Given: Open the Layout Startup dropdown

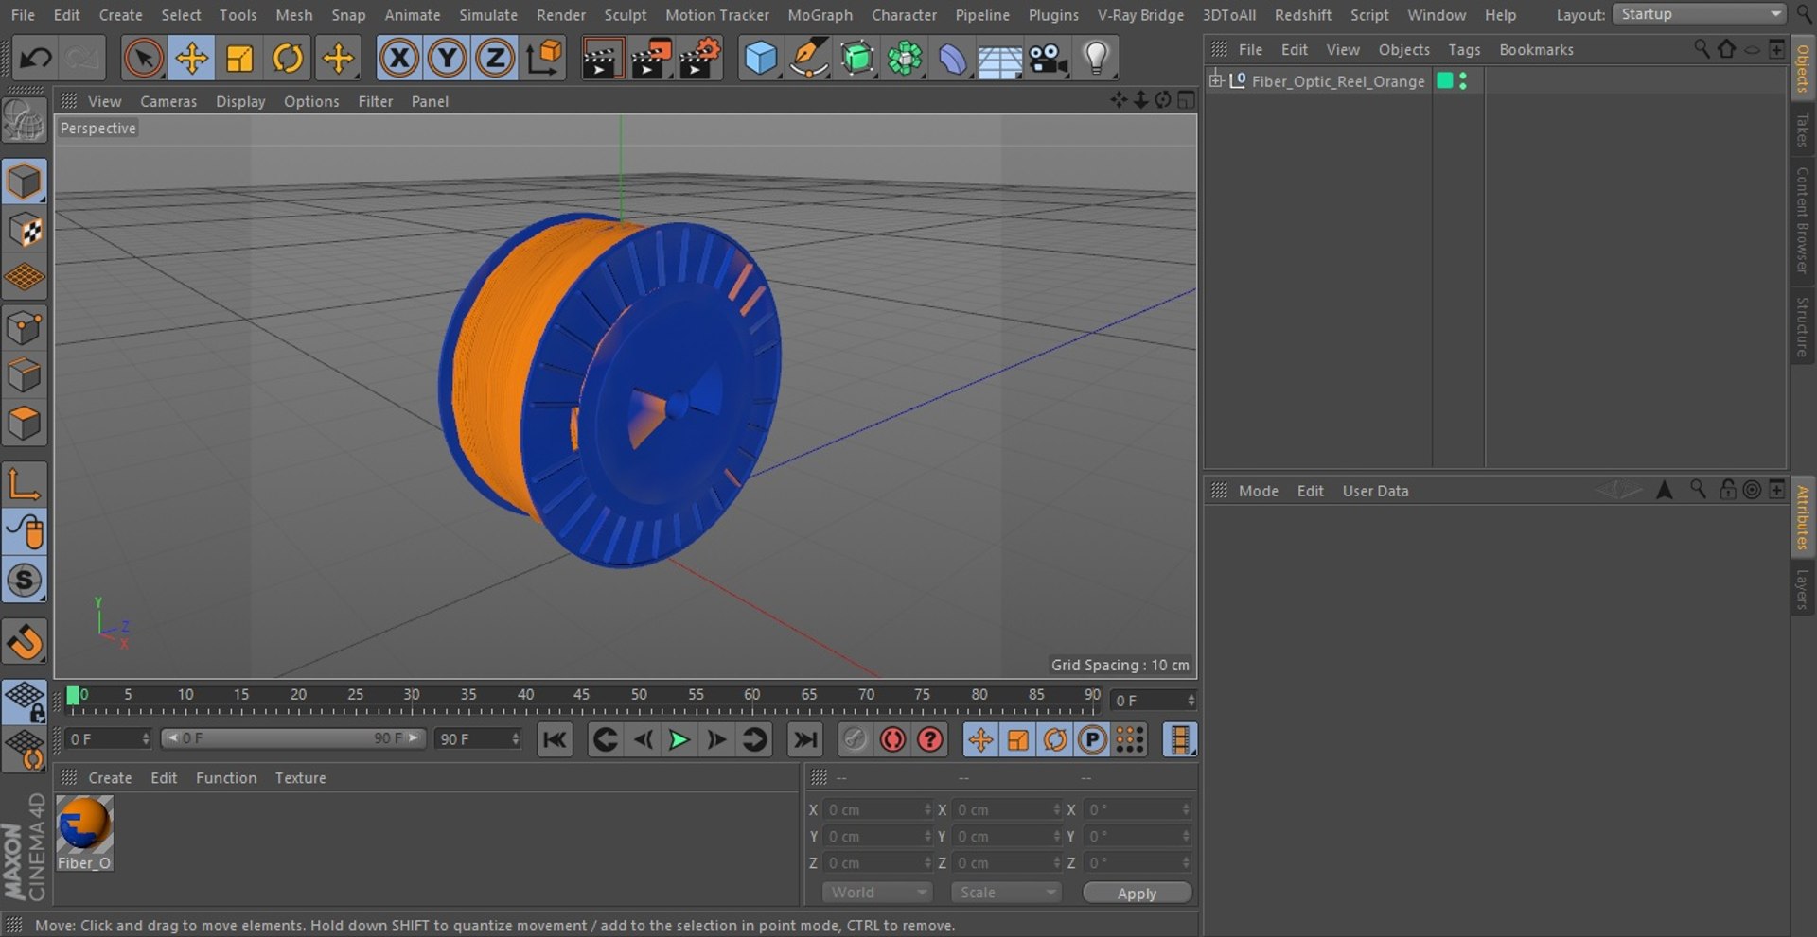Looking at the screenshot, I should click(1699, 14).
